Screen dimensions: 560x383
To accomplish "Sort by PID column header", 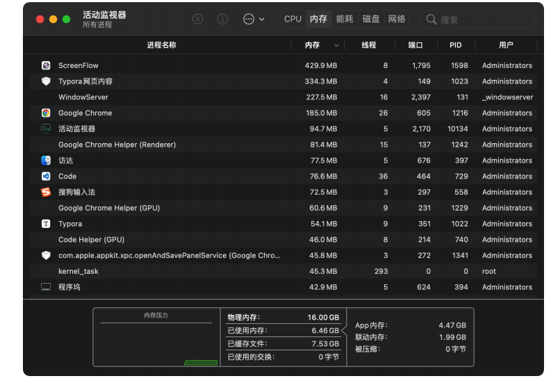I will pos(455,45).
